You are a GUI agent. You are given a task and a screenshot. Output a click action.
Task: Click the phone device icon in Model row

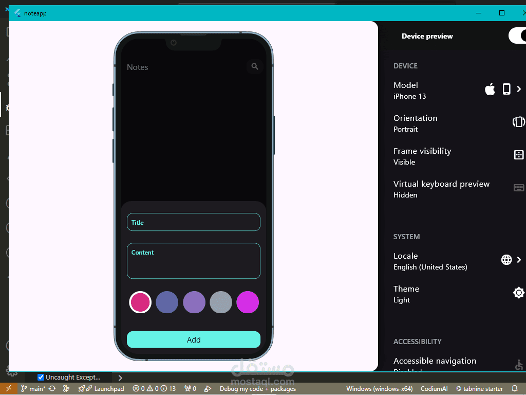pos(506,89)
